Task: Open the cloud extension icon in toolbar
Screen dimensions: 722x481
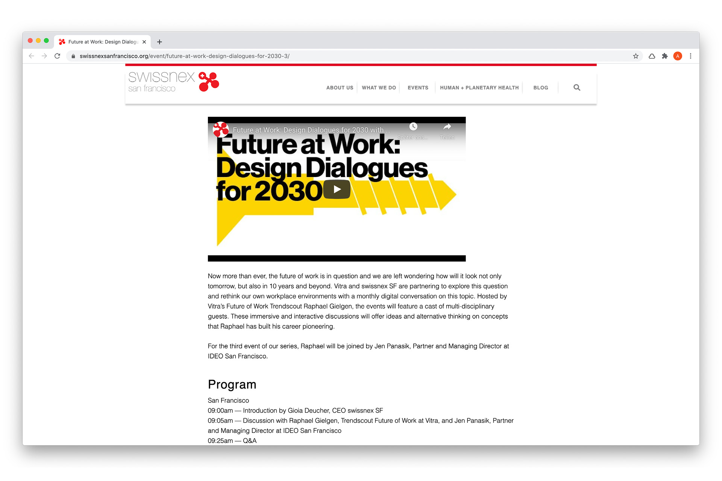Action: click(x=652, y=56)
